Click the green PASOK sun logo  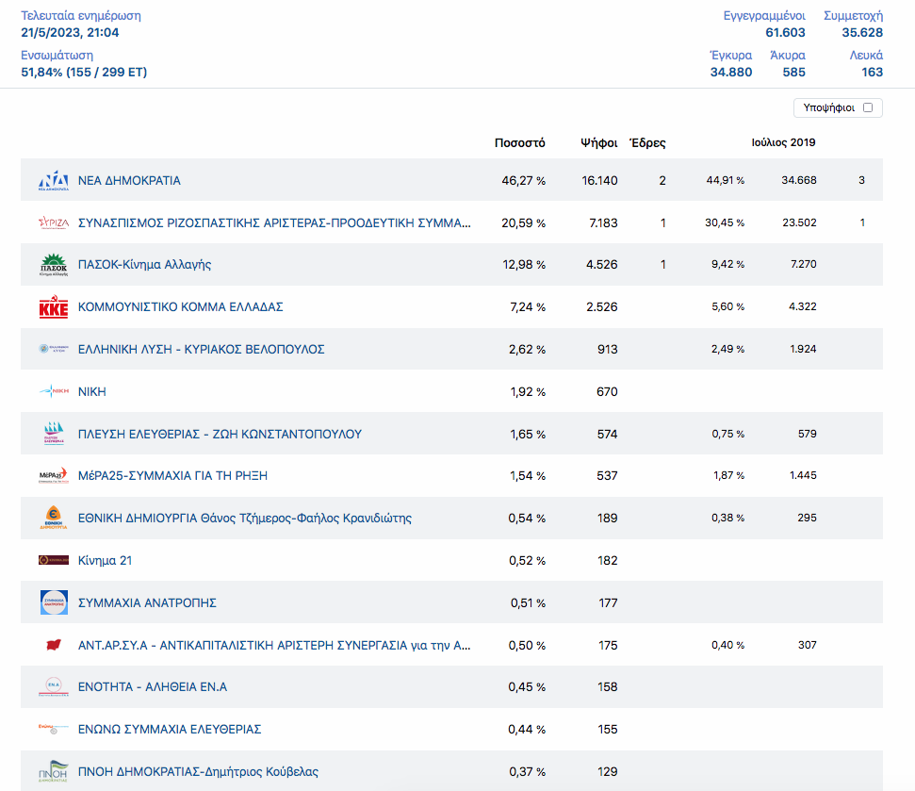54,266
